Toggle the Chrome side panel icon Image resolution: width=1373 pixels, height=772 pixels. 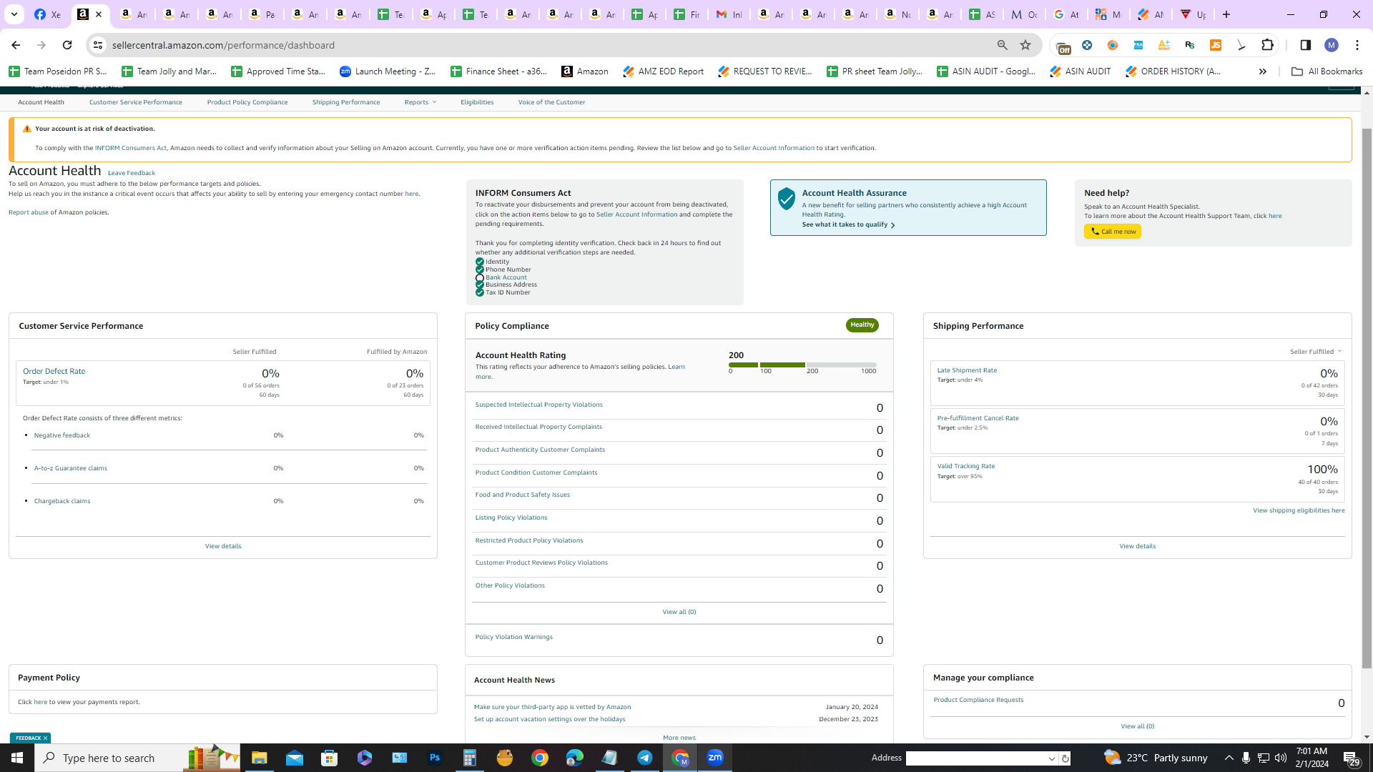pyautogui.click(x=1306, y=45)
